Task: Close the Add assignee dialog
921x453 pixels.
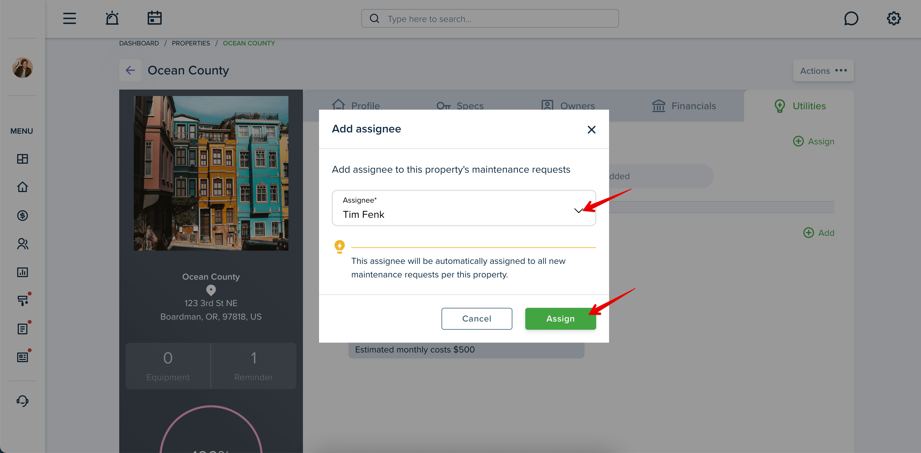Action: (591, 130)
